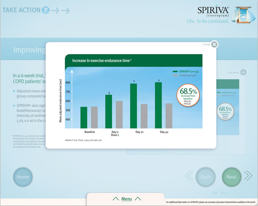Click the Enlarge plus icon
The image size is (258, 206).
[x=243, y=72]
